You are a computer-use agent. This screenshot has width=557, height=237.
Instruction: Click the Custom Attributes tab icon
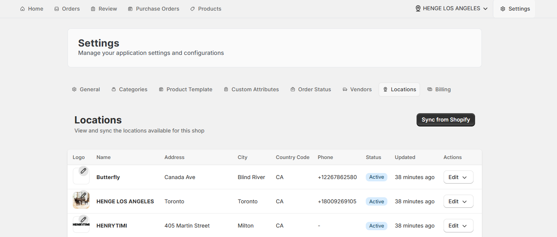click(x=226, y=89)
